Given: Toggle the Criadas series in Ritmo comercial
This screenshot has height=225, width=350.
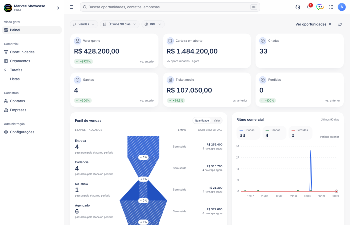Looking at the screenshot, I should [x=248, y=133].
